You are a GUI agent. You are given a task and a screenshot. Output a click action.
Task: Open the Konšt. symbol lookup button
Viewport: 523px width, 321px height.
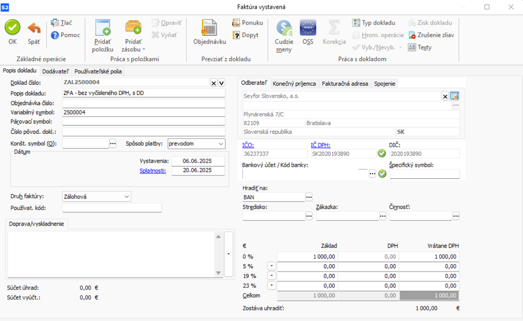coord(113,144)
